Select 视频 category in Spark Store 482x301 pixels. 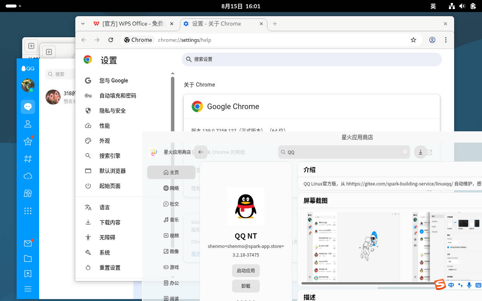click(x=171, y=236)
